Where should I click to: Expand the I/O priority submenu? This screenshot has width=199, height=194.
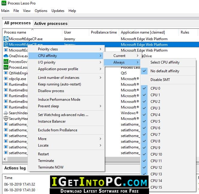66,62
